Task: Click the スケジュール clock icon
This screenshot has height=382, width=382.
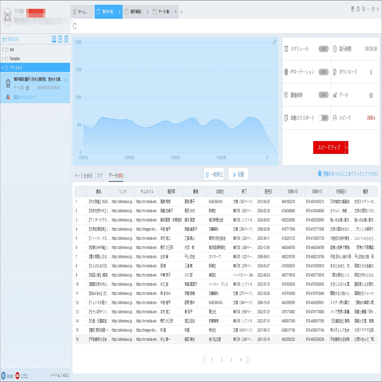Action: coord(286,49)
